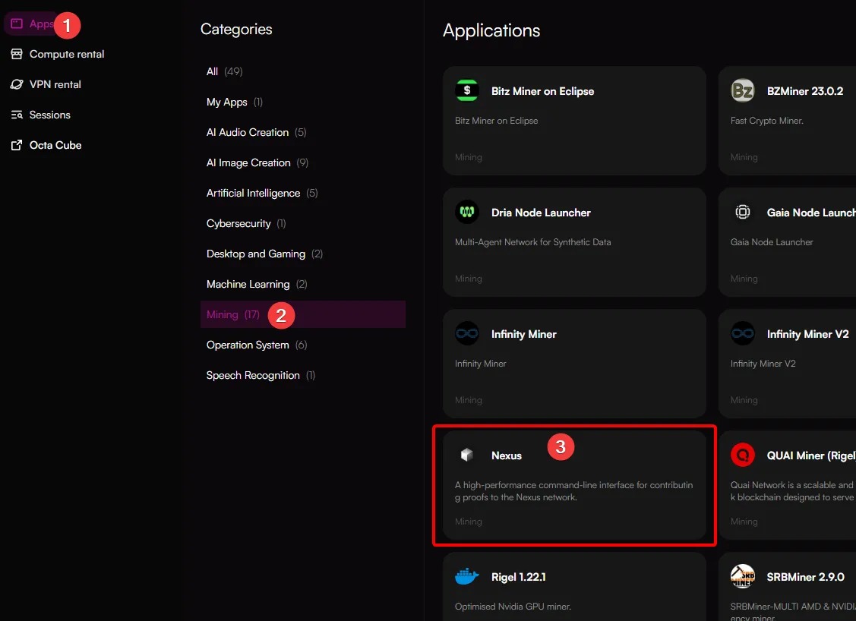Open the Rigel 1.22.1 title

click(x=519, y=577)
